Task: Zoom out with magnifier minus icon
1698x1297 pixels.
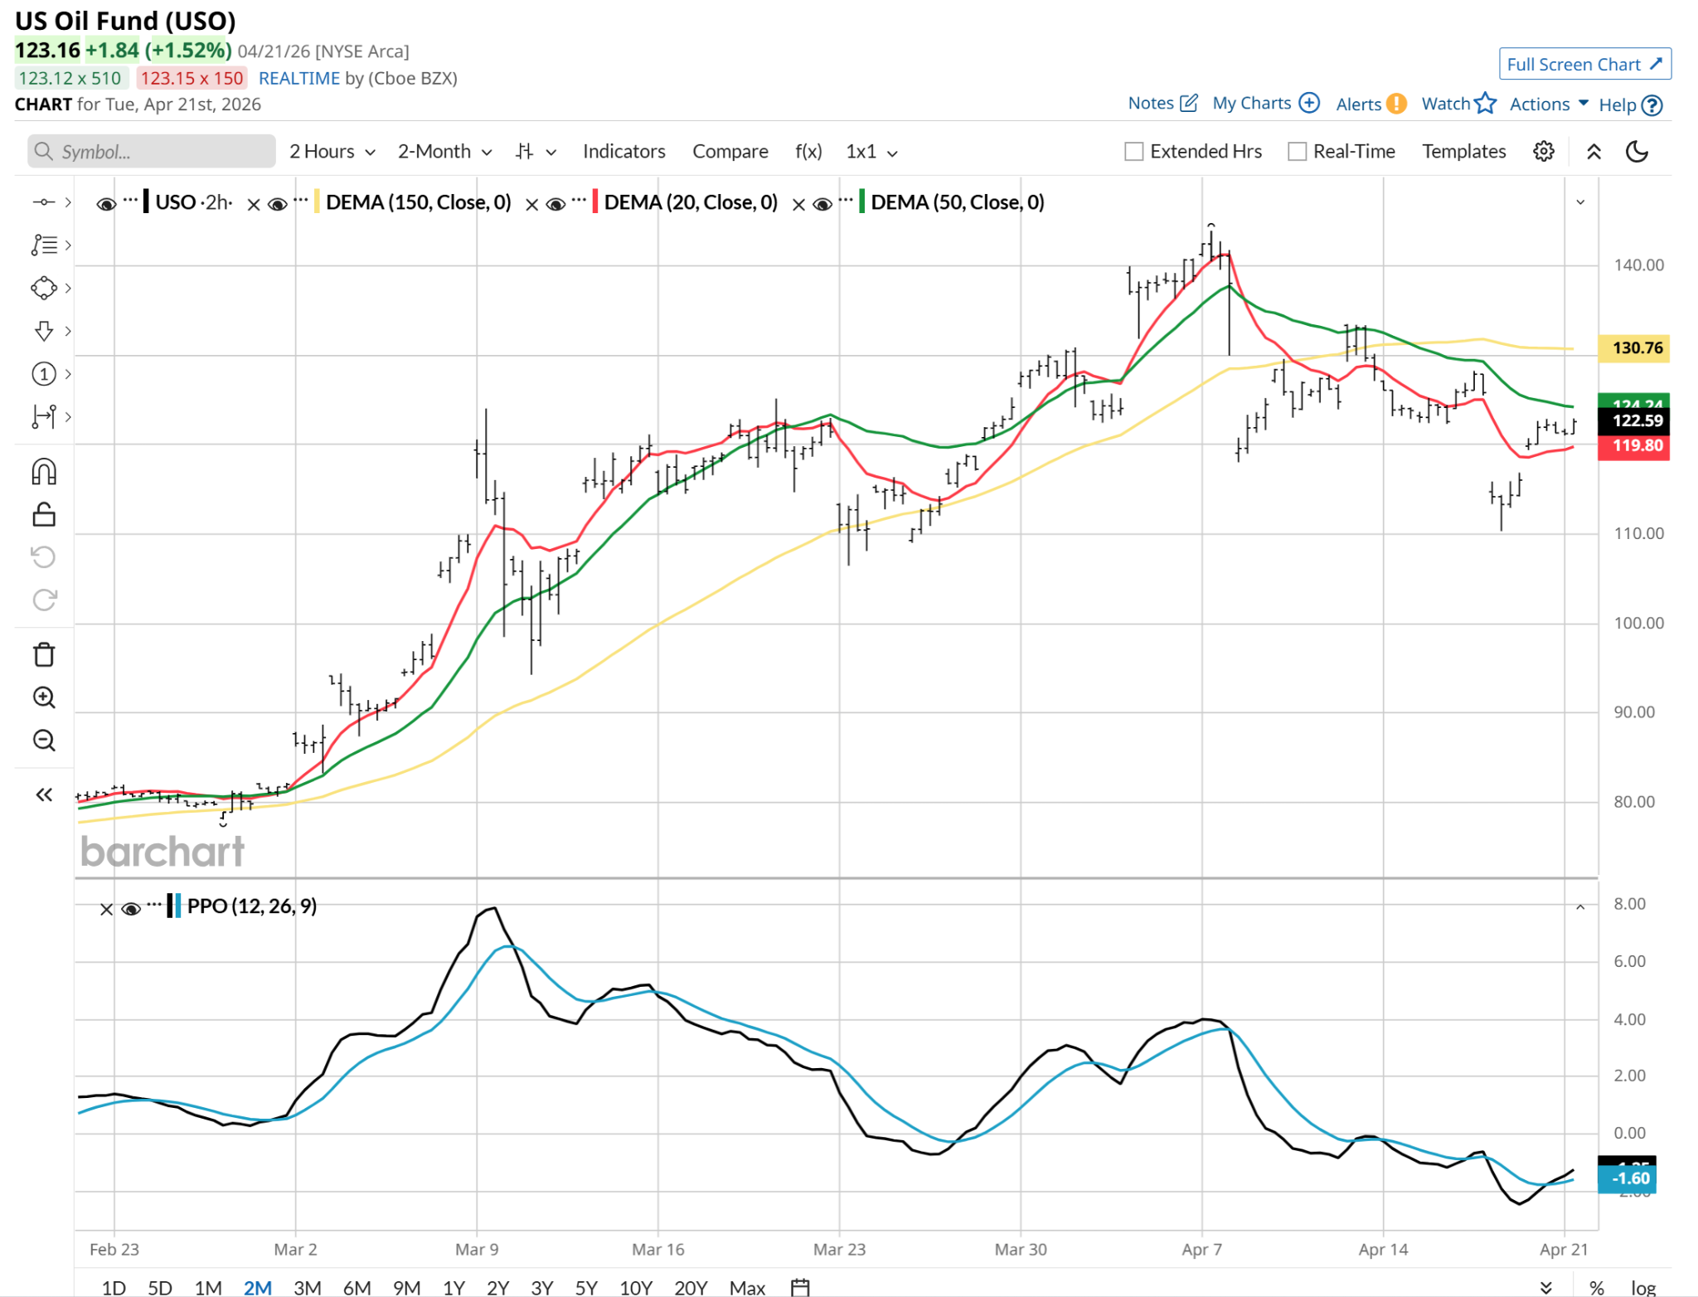Action: [44, 741]
